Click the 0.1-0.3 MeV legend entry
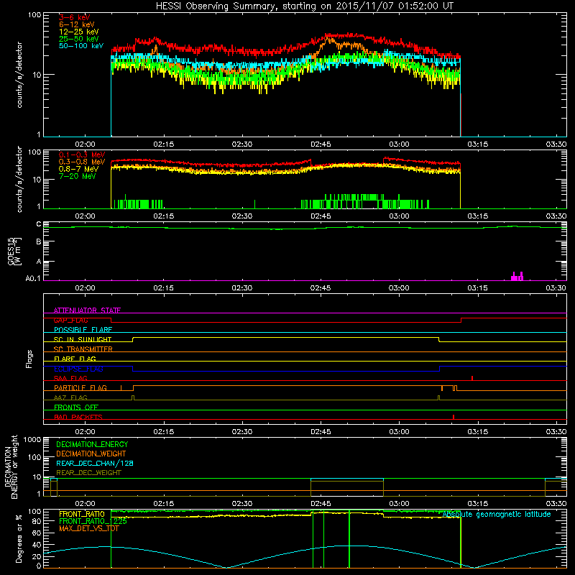The image size is (575, 575). 82,155
